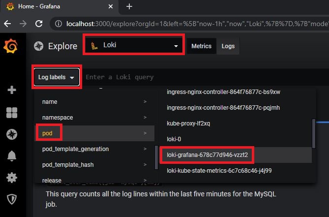This screenshot has width=329, height=217.
Task: Click the site info icon in address bar
Action: [59, 24]
